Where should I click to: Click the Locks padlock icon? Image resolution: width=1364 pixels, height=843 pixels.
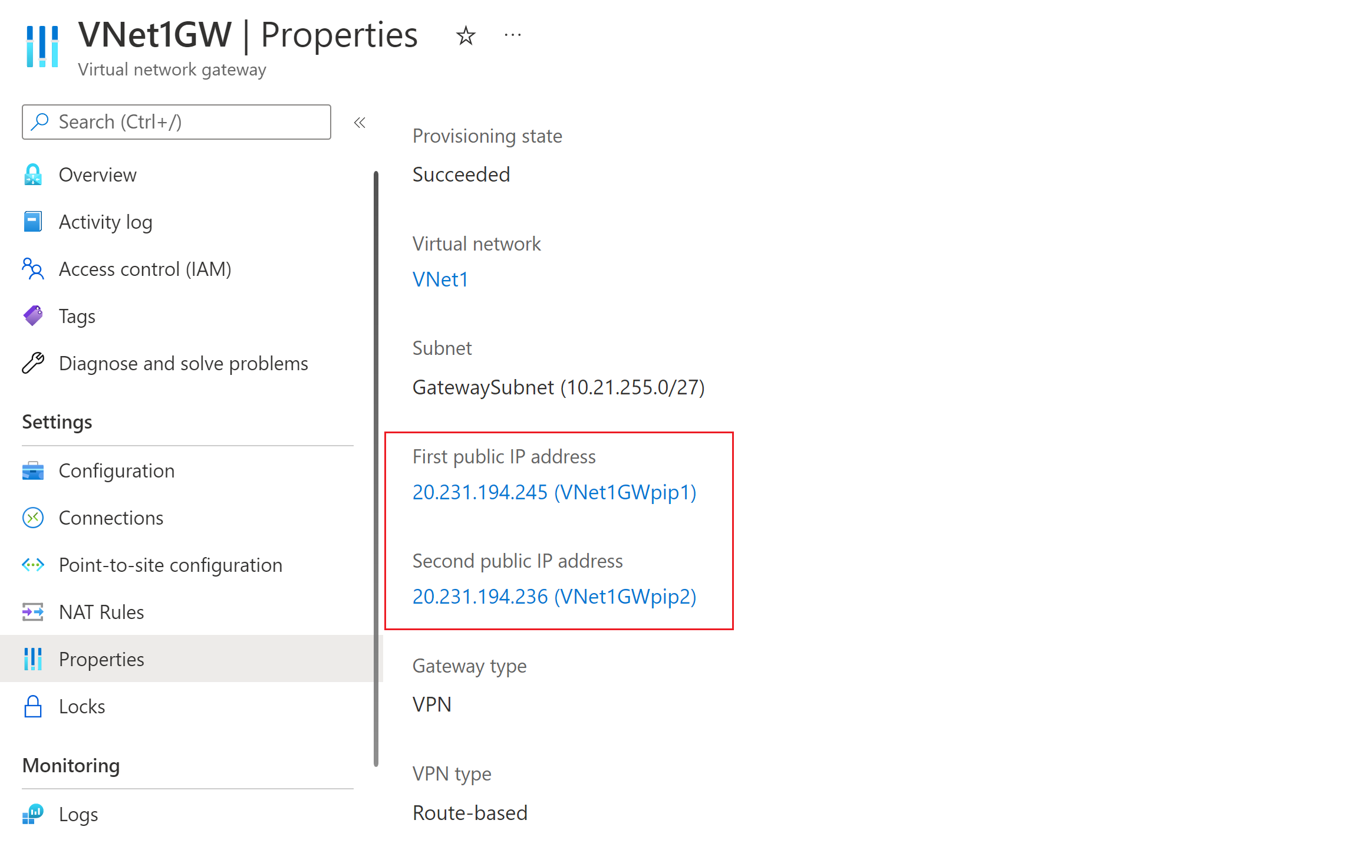[x=33, y=707]
